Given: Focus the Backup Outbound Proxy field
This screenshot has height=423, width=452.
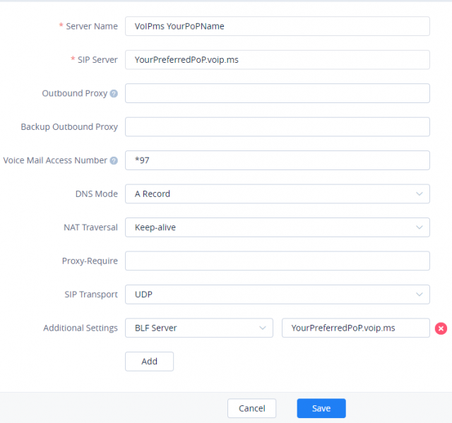Looking at the screenshot, I should [278, 127].
